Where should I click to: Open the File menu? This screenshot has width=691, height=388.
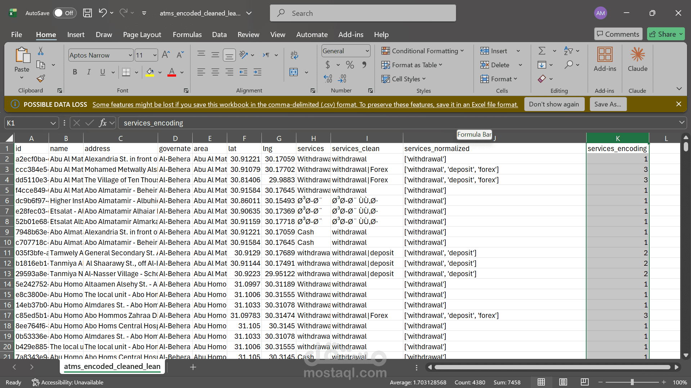[x=17, y=35]
